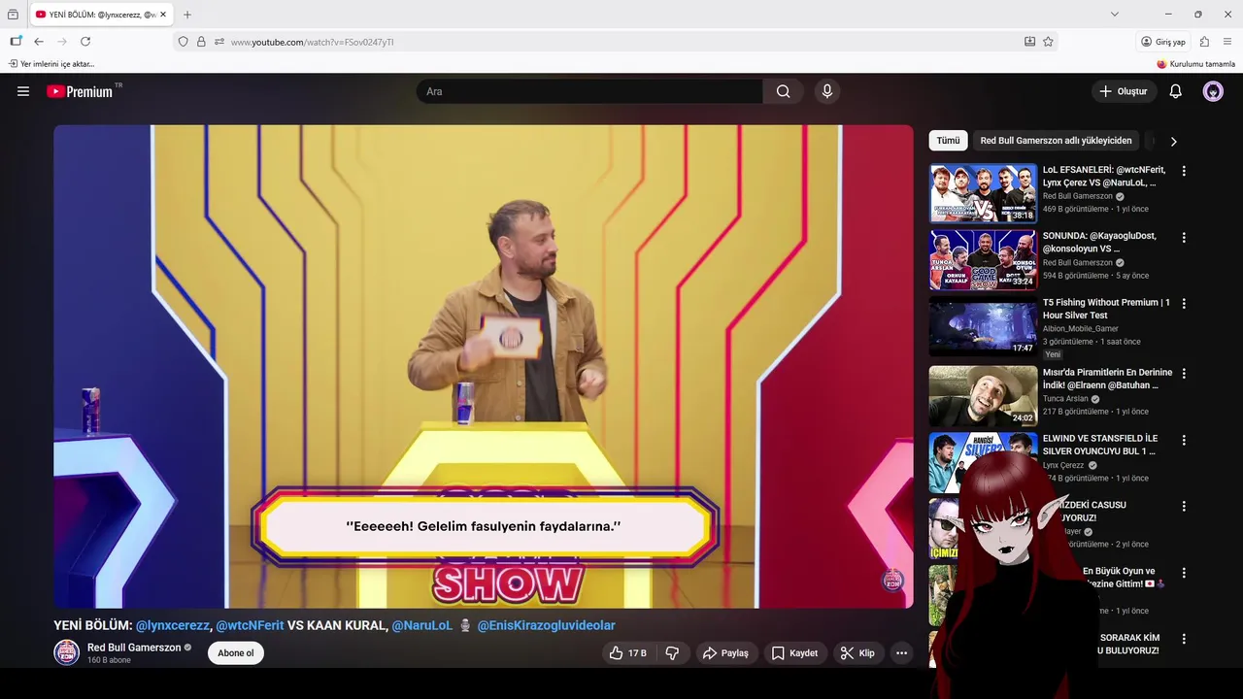Viewport: 1243px width, 699px height.
Task: Open more actions three-dot button under video
Action: 901,653
